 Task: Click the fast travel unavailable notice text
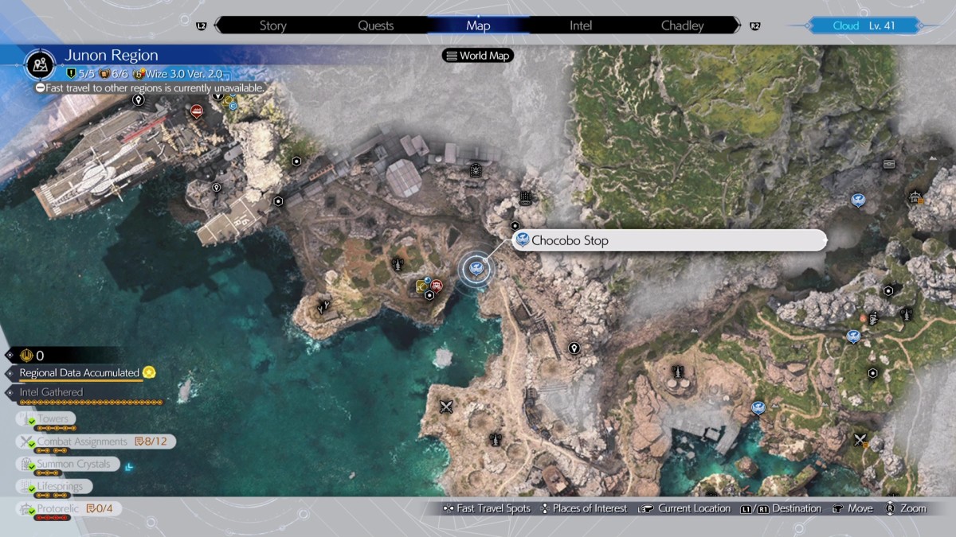[x=155, y=88]
